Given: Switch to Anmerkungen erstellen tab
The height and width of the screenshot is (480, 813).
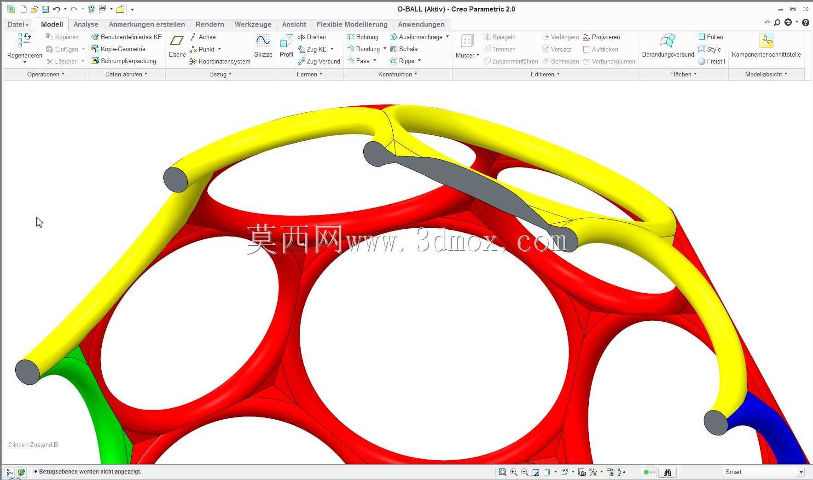Looking at the screenshot, I should pos(147,24).
